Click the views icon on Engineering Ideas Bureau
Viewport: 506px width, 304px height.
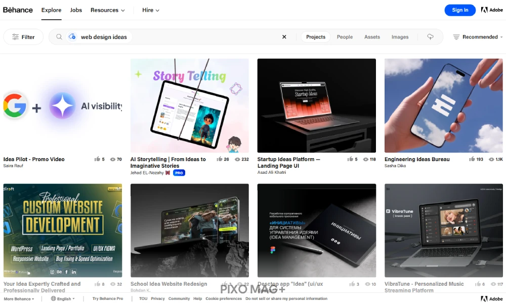point(491,159)
